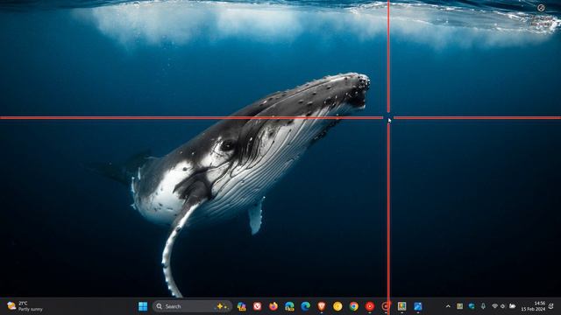This screenshot has height=315, width=561.
Task: Launch Firefox from the taskbar
Action: (x=273, y=306)
